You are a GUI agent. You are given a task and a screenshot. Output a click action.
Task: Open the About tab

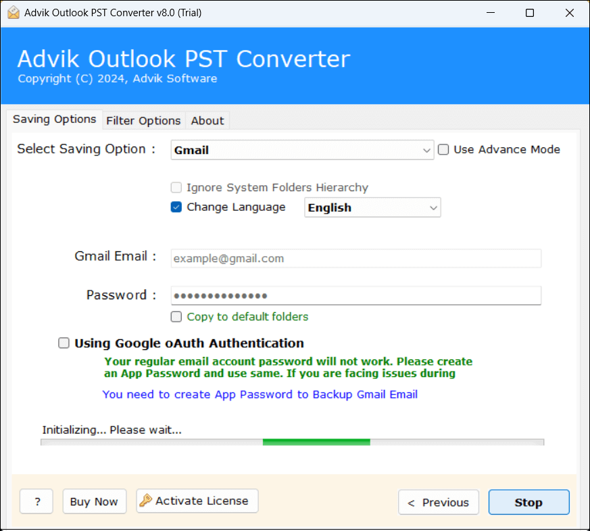point(207,121)
